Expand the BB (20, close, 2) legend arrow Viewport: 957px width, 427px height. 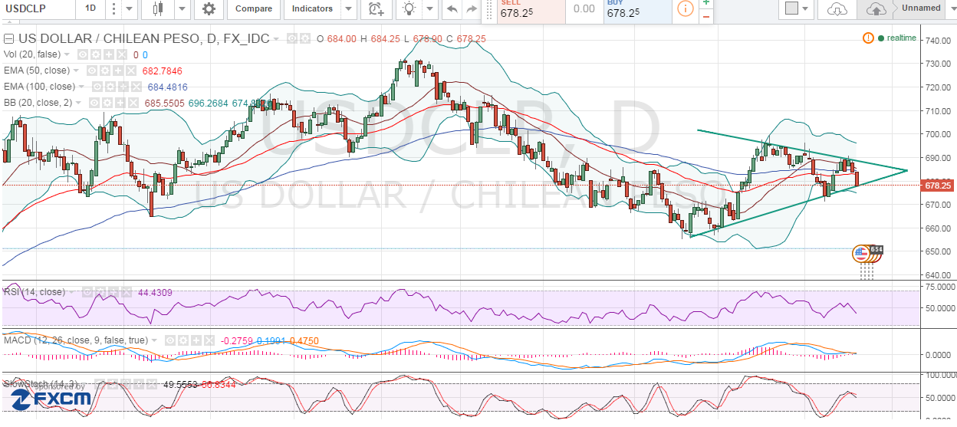78,103
